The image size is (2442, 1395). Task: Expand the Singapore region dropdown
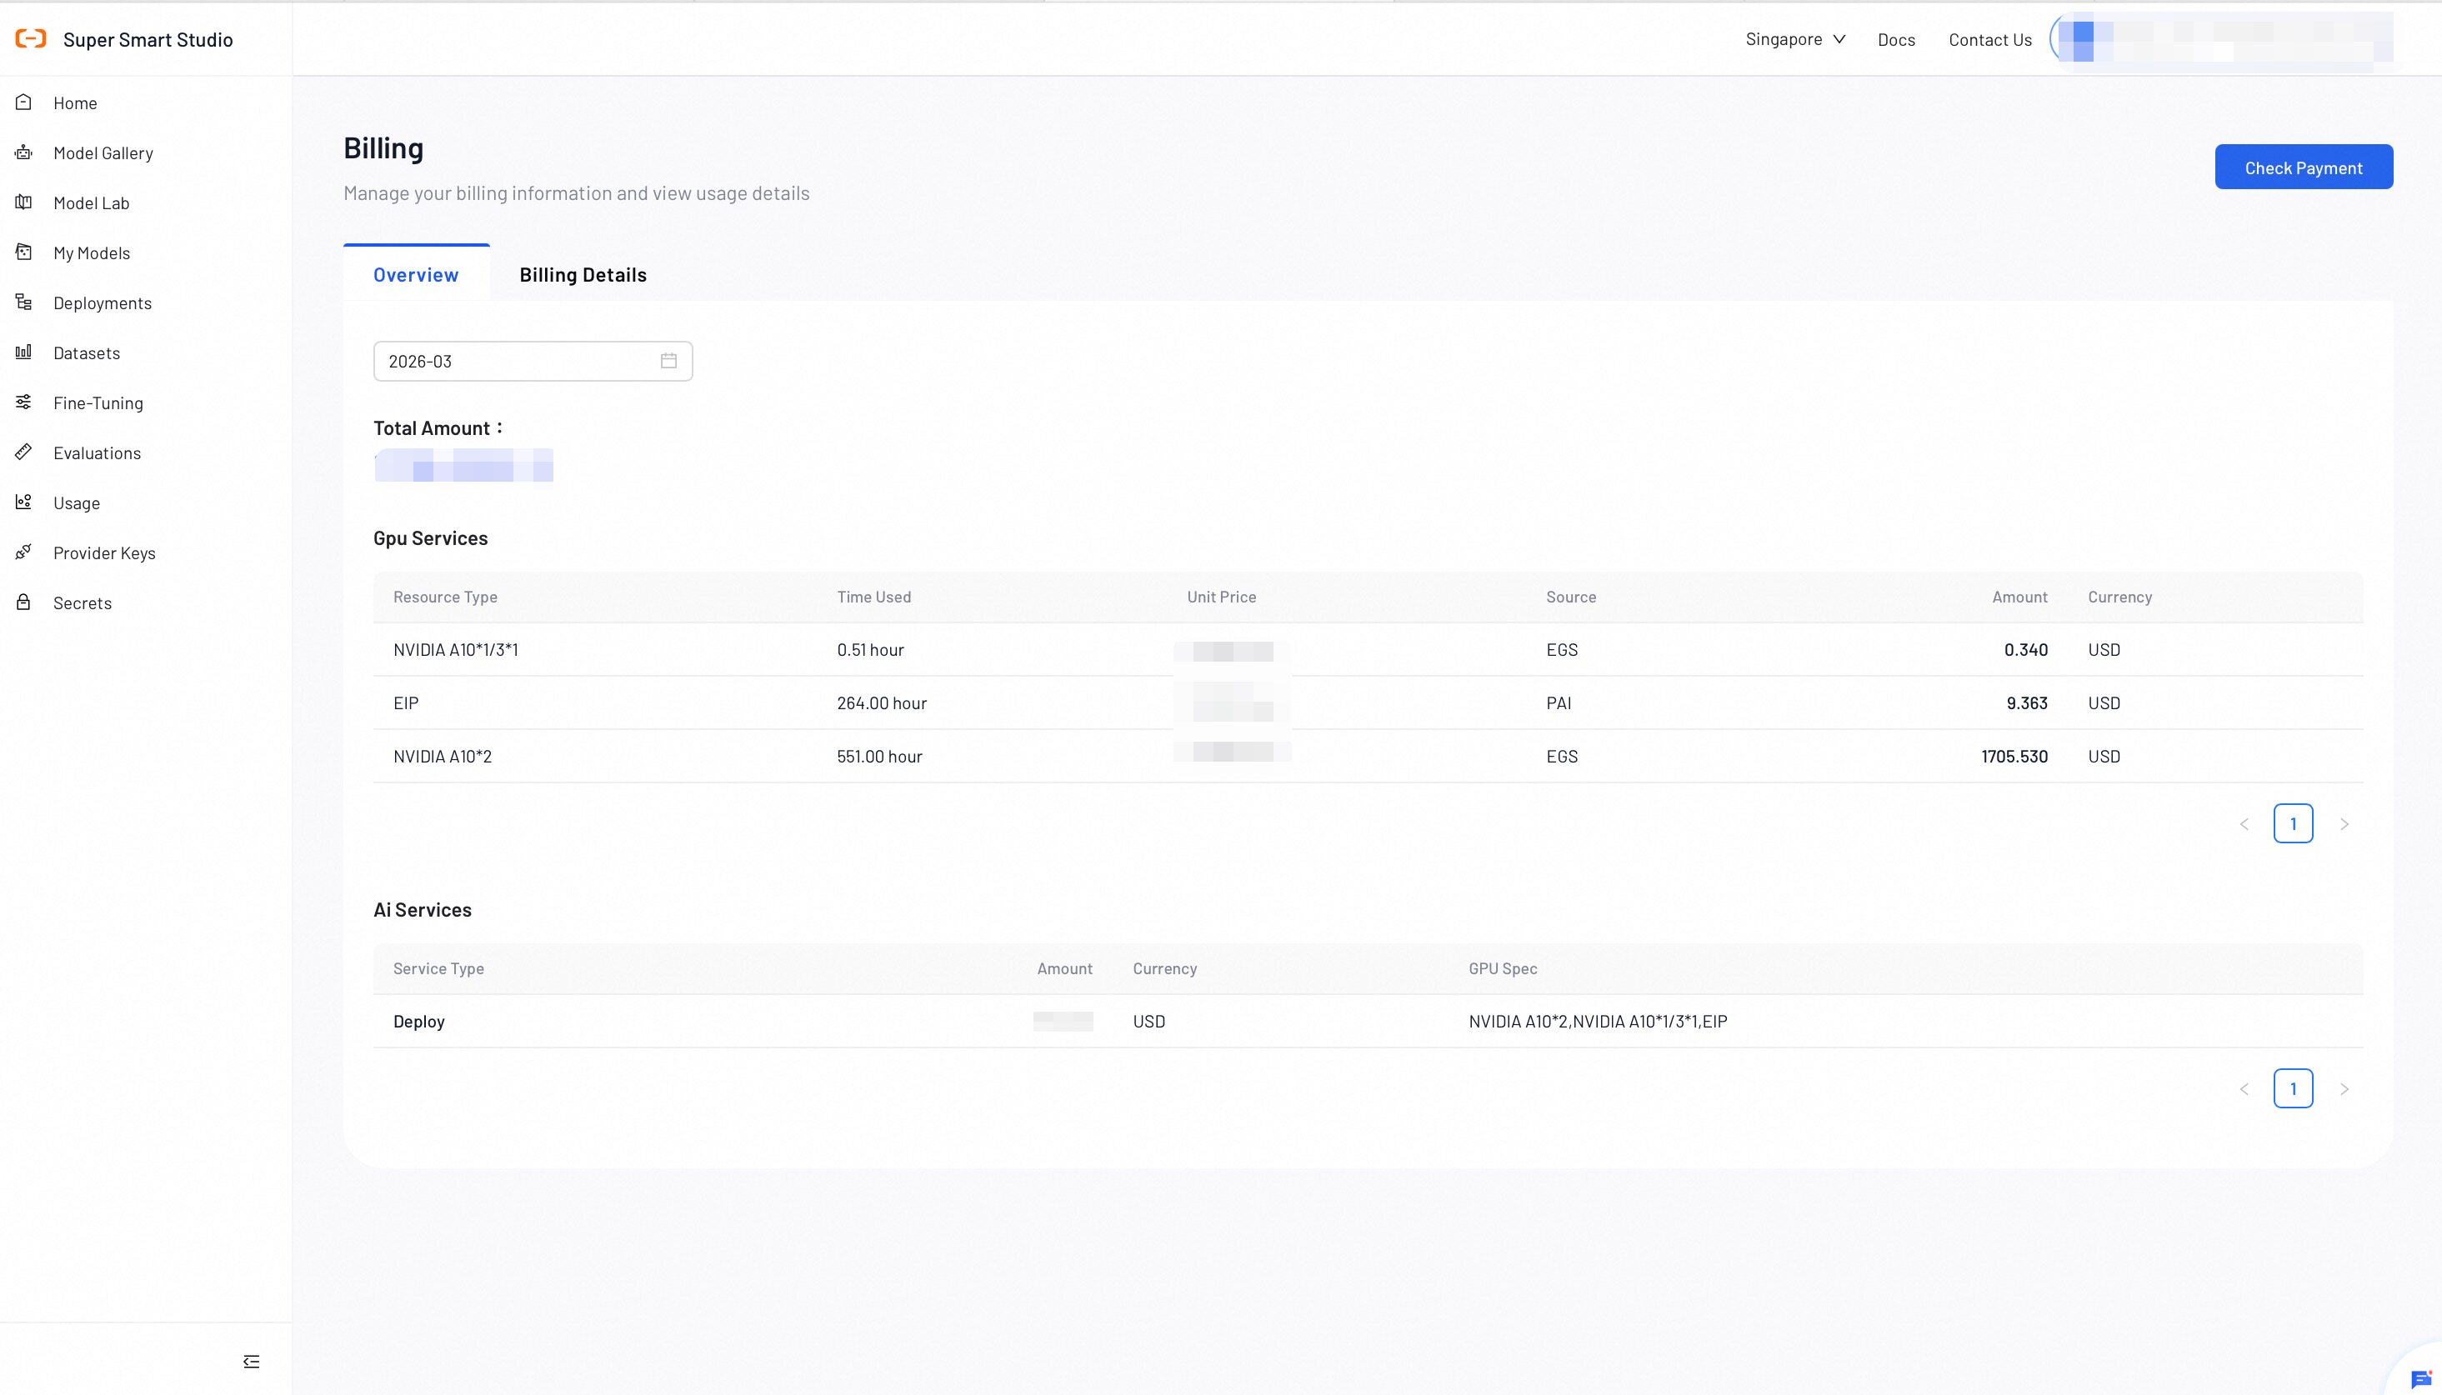[1794, 38]
